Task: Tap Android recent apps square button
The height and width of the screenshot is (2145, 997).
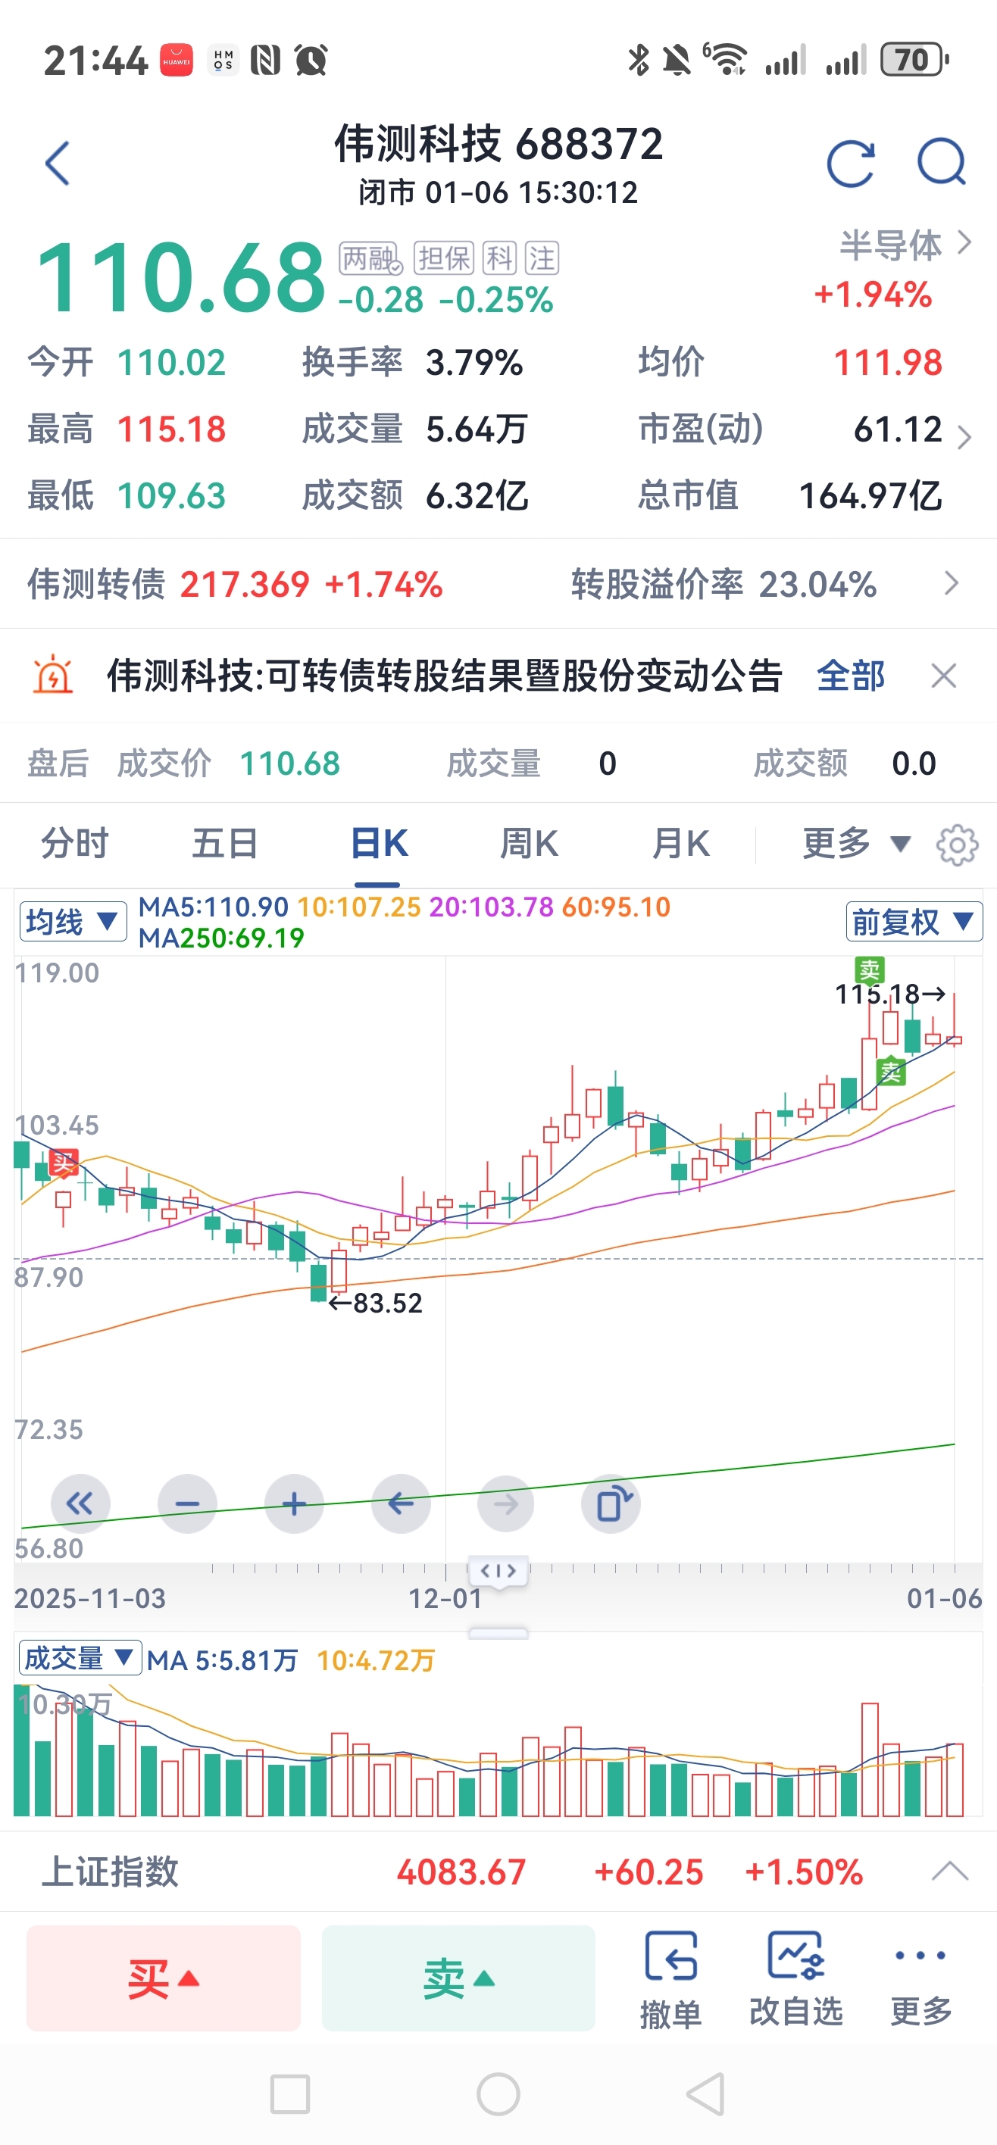Action: tap(290, 2094)
